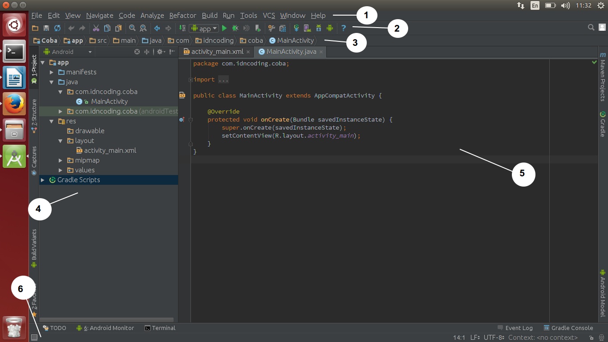608x342 pixels.
Task: Open the Refactor menu
Action: click(182, 15)
